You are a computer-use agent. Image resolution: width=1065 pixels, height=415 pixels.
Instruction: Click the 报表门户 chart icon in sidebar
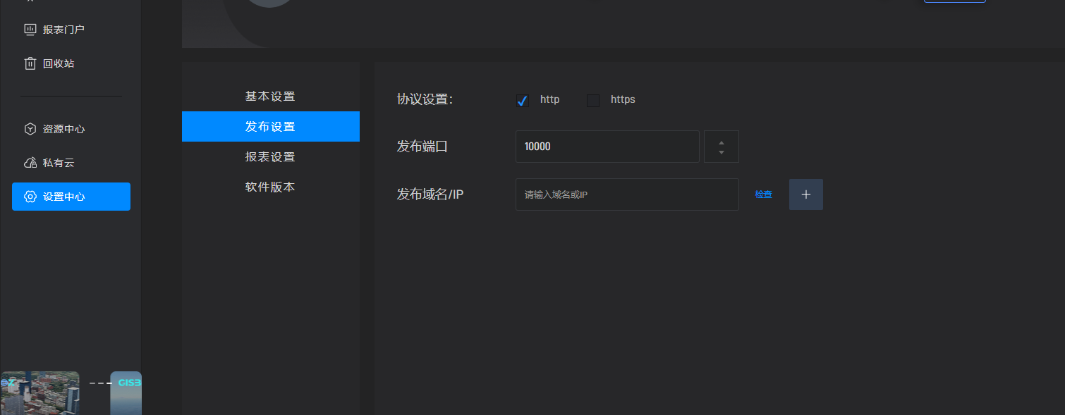[30, 30]
